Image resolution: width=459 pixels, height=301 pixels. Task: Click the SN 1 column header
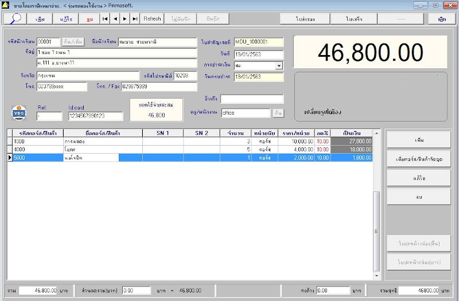(163, 133)
